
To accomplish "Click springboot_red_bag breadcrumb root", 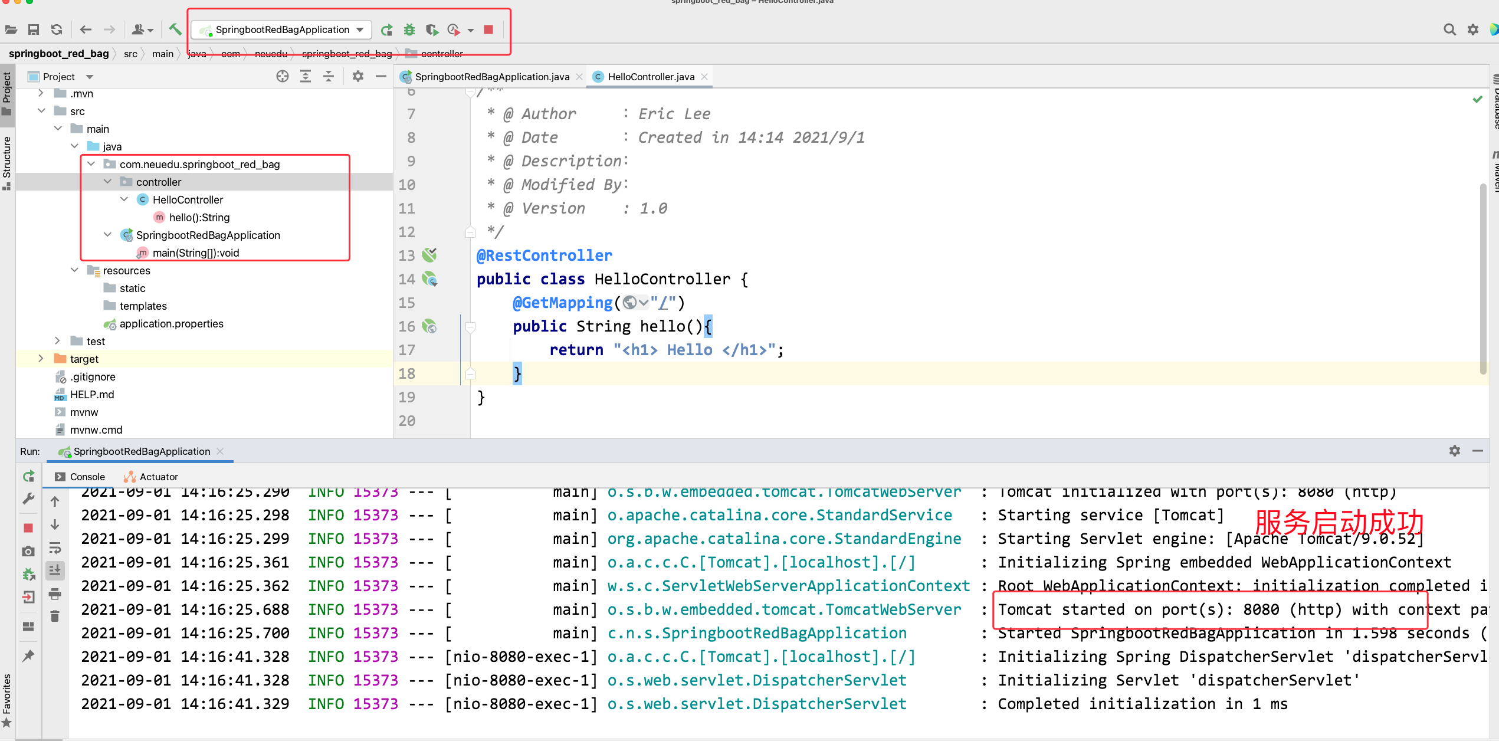I will 59,54.
